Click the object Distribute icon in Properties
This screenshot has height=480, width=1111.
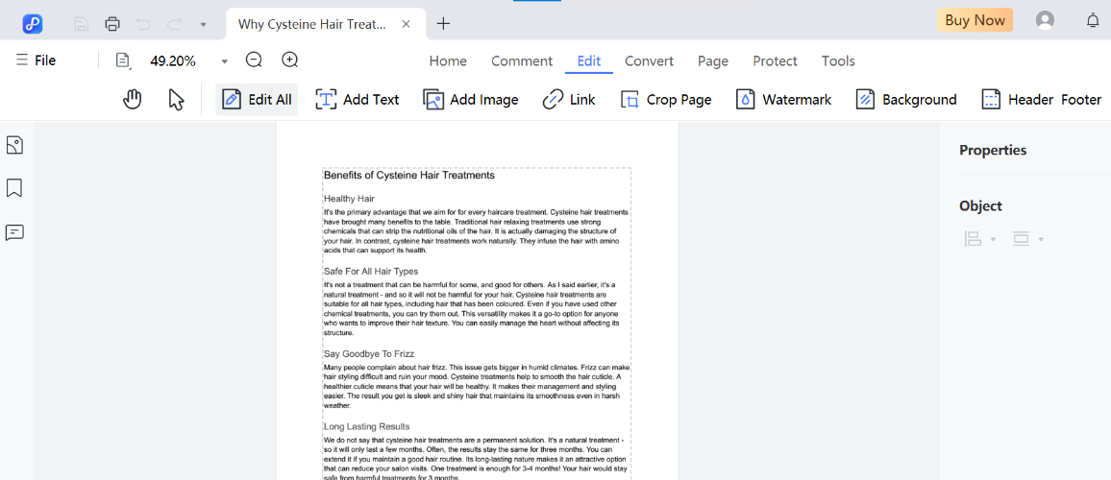1021,239
